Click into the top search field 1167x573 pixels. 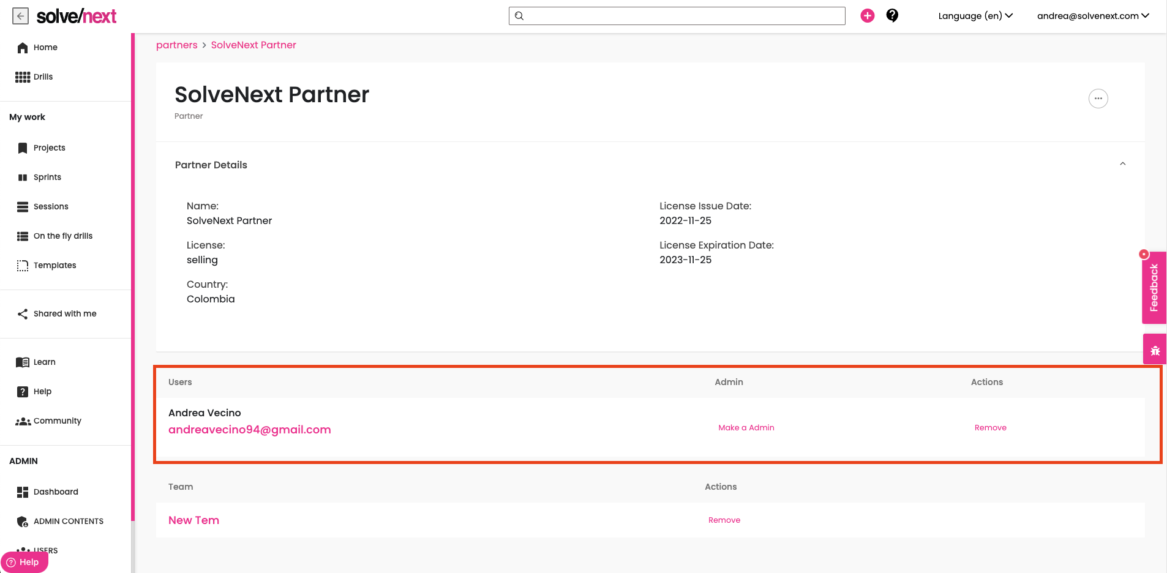click(677, 16)
